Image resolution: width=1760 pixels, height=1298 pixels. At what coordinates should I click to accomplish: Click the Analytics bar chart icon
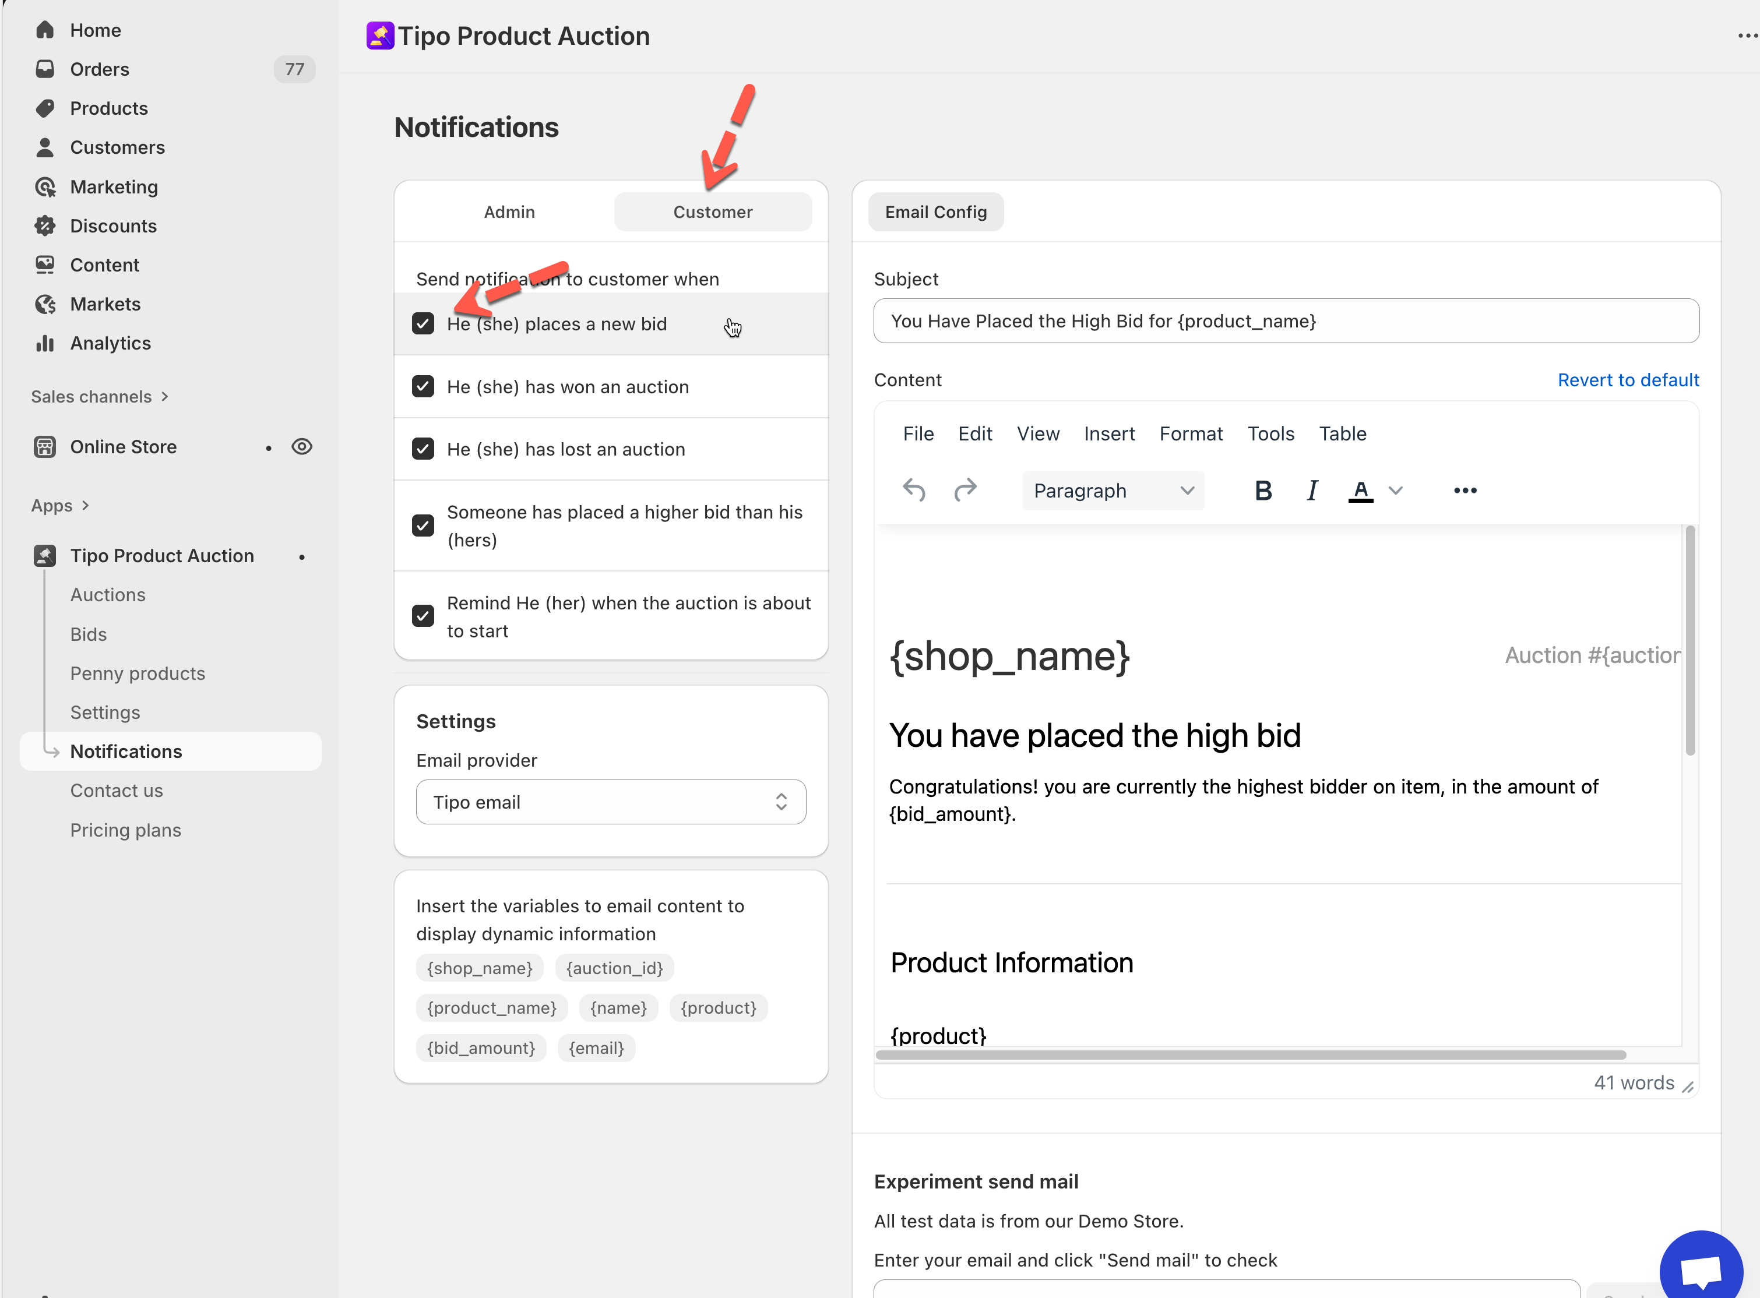[45, 343]
